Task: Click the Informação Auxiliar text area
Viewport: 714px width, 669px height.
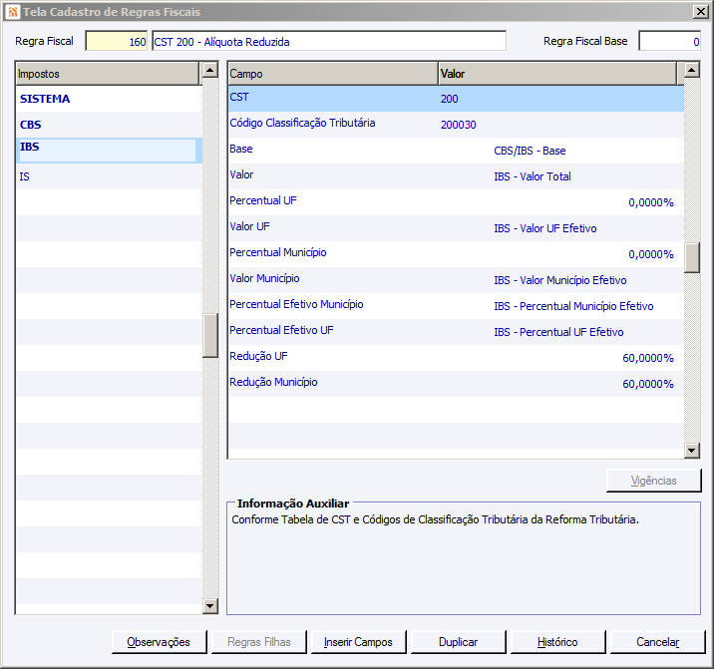Action: coord(464,559)
